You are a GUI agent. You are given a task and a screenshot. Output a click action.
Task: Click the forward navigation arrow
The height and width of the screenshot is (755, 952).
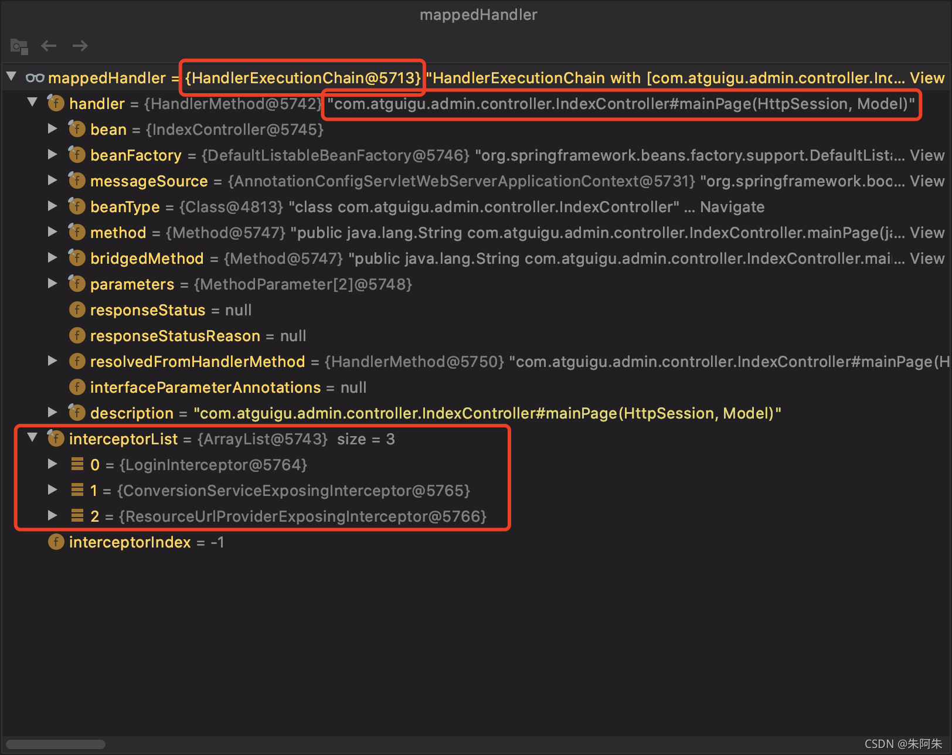[80, 46]
